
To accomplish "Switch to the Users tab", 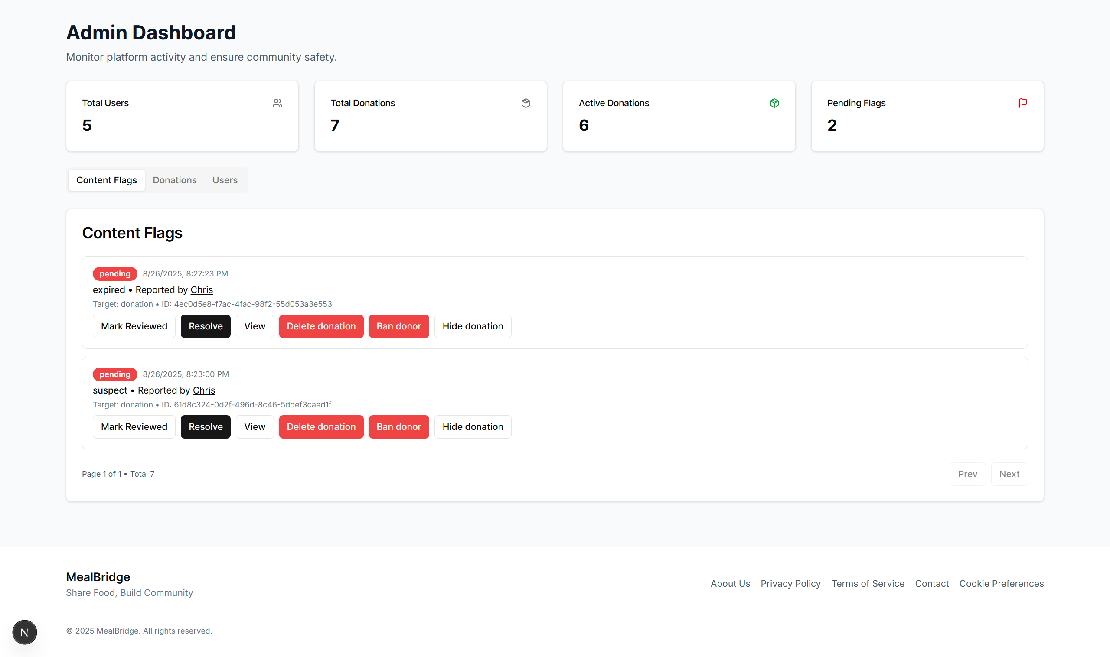I will pos(225,180).
